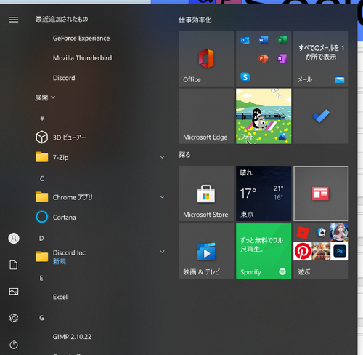This screenshot has height=355, width=363.
Task: Open the Pictures sidebar icon
Action: 14,291
